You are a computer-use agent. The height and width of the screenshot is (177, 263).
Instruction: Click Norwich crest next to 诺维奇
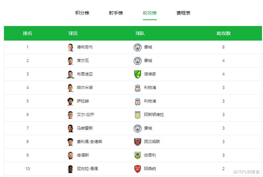[x=138, y=74]
